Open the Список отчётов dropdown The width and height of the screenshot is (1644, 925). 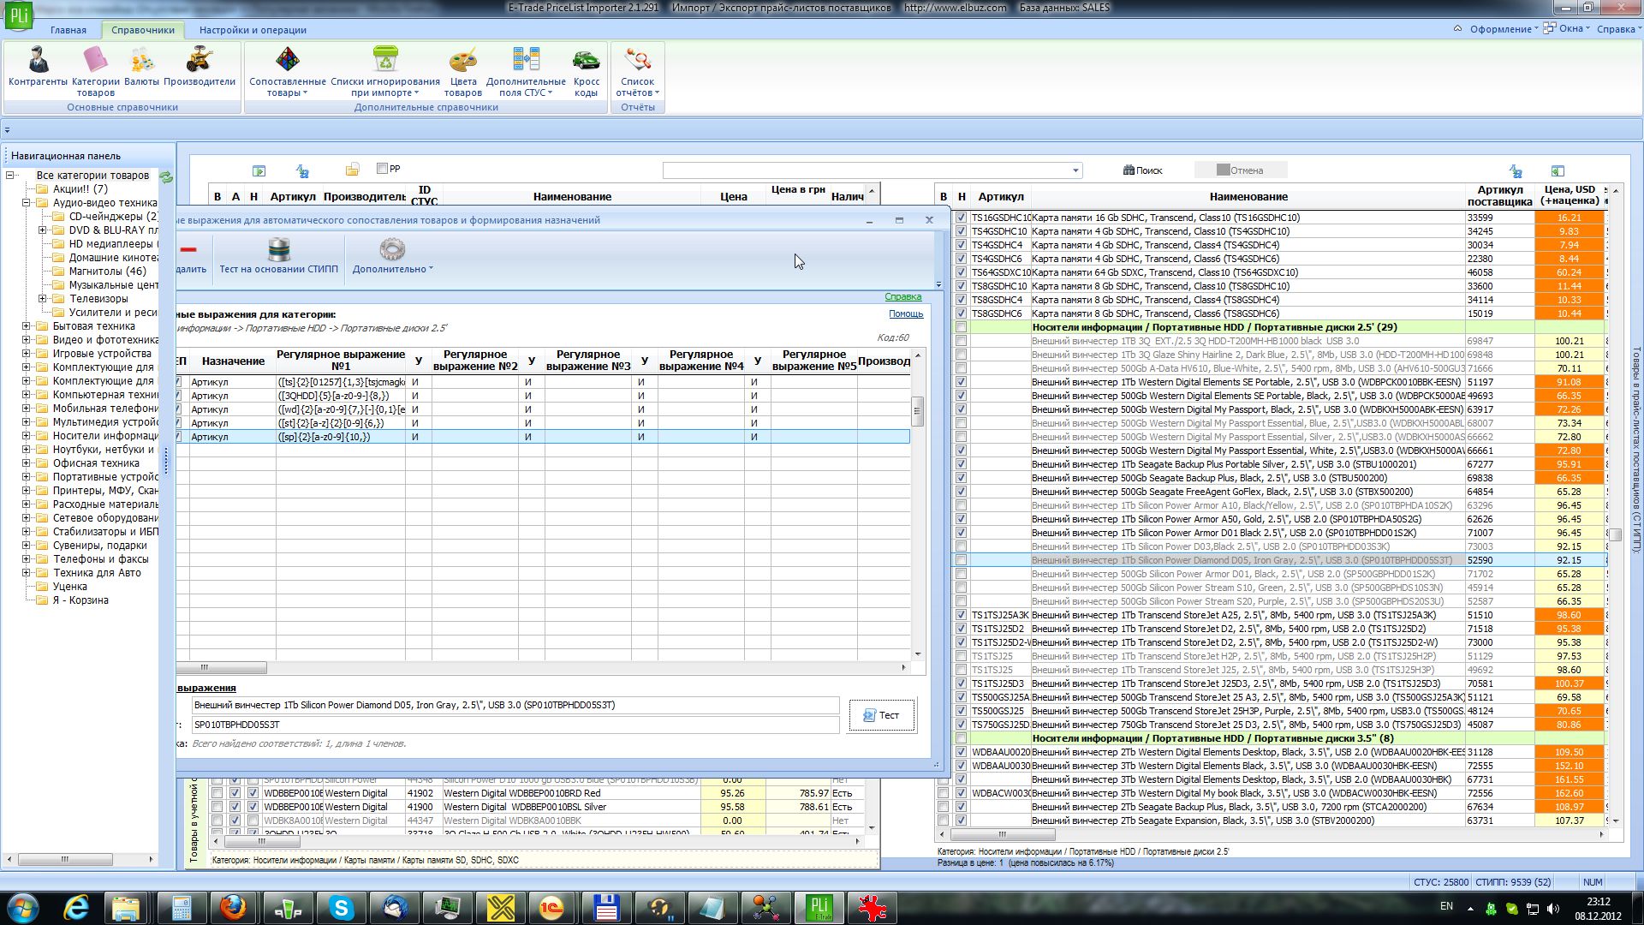(638, 71)
